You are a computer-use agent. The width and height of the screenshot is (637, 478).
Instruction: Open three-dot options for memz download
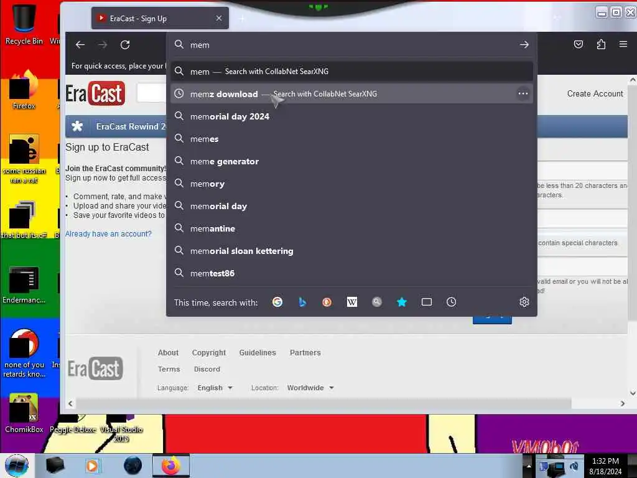click(523, 93)
